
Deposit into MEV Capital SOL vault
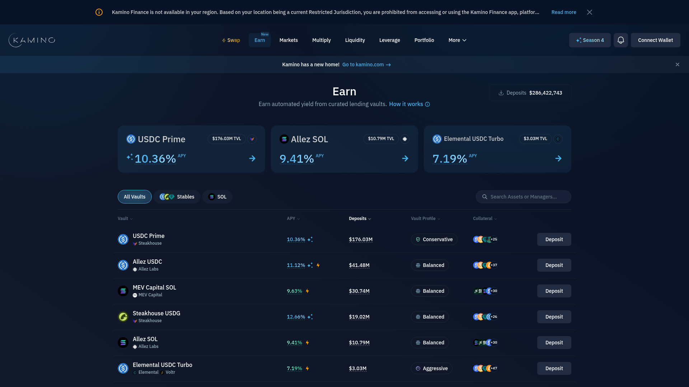click(554, 291)
